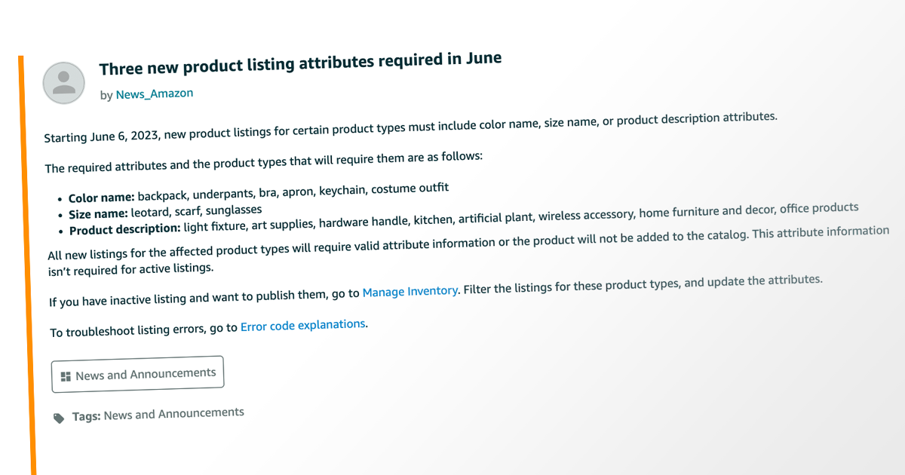Select the News and Announcements tag text
This screenshot has height=475, width=905.
173,413
